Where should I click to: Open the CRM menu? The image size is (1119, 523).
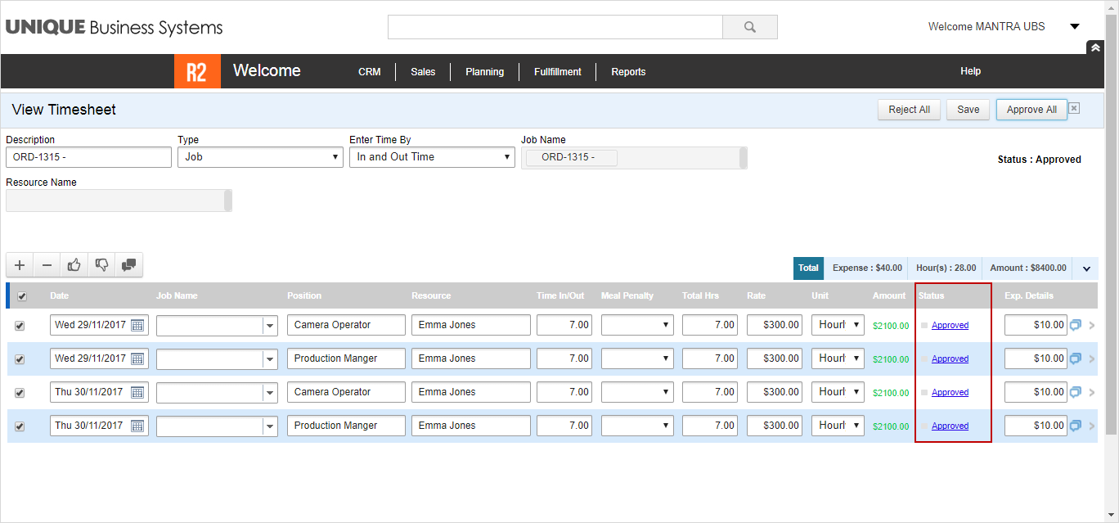click(369, 72)
